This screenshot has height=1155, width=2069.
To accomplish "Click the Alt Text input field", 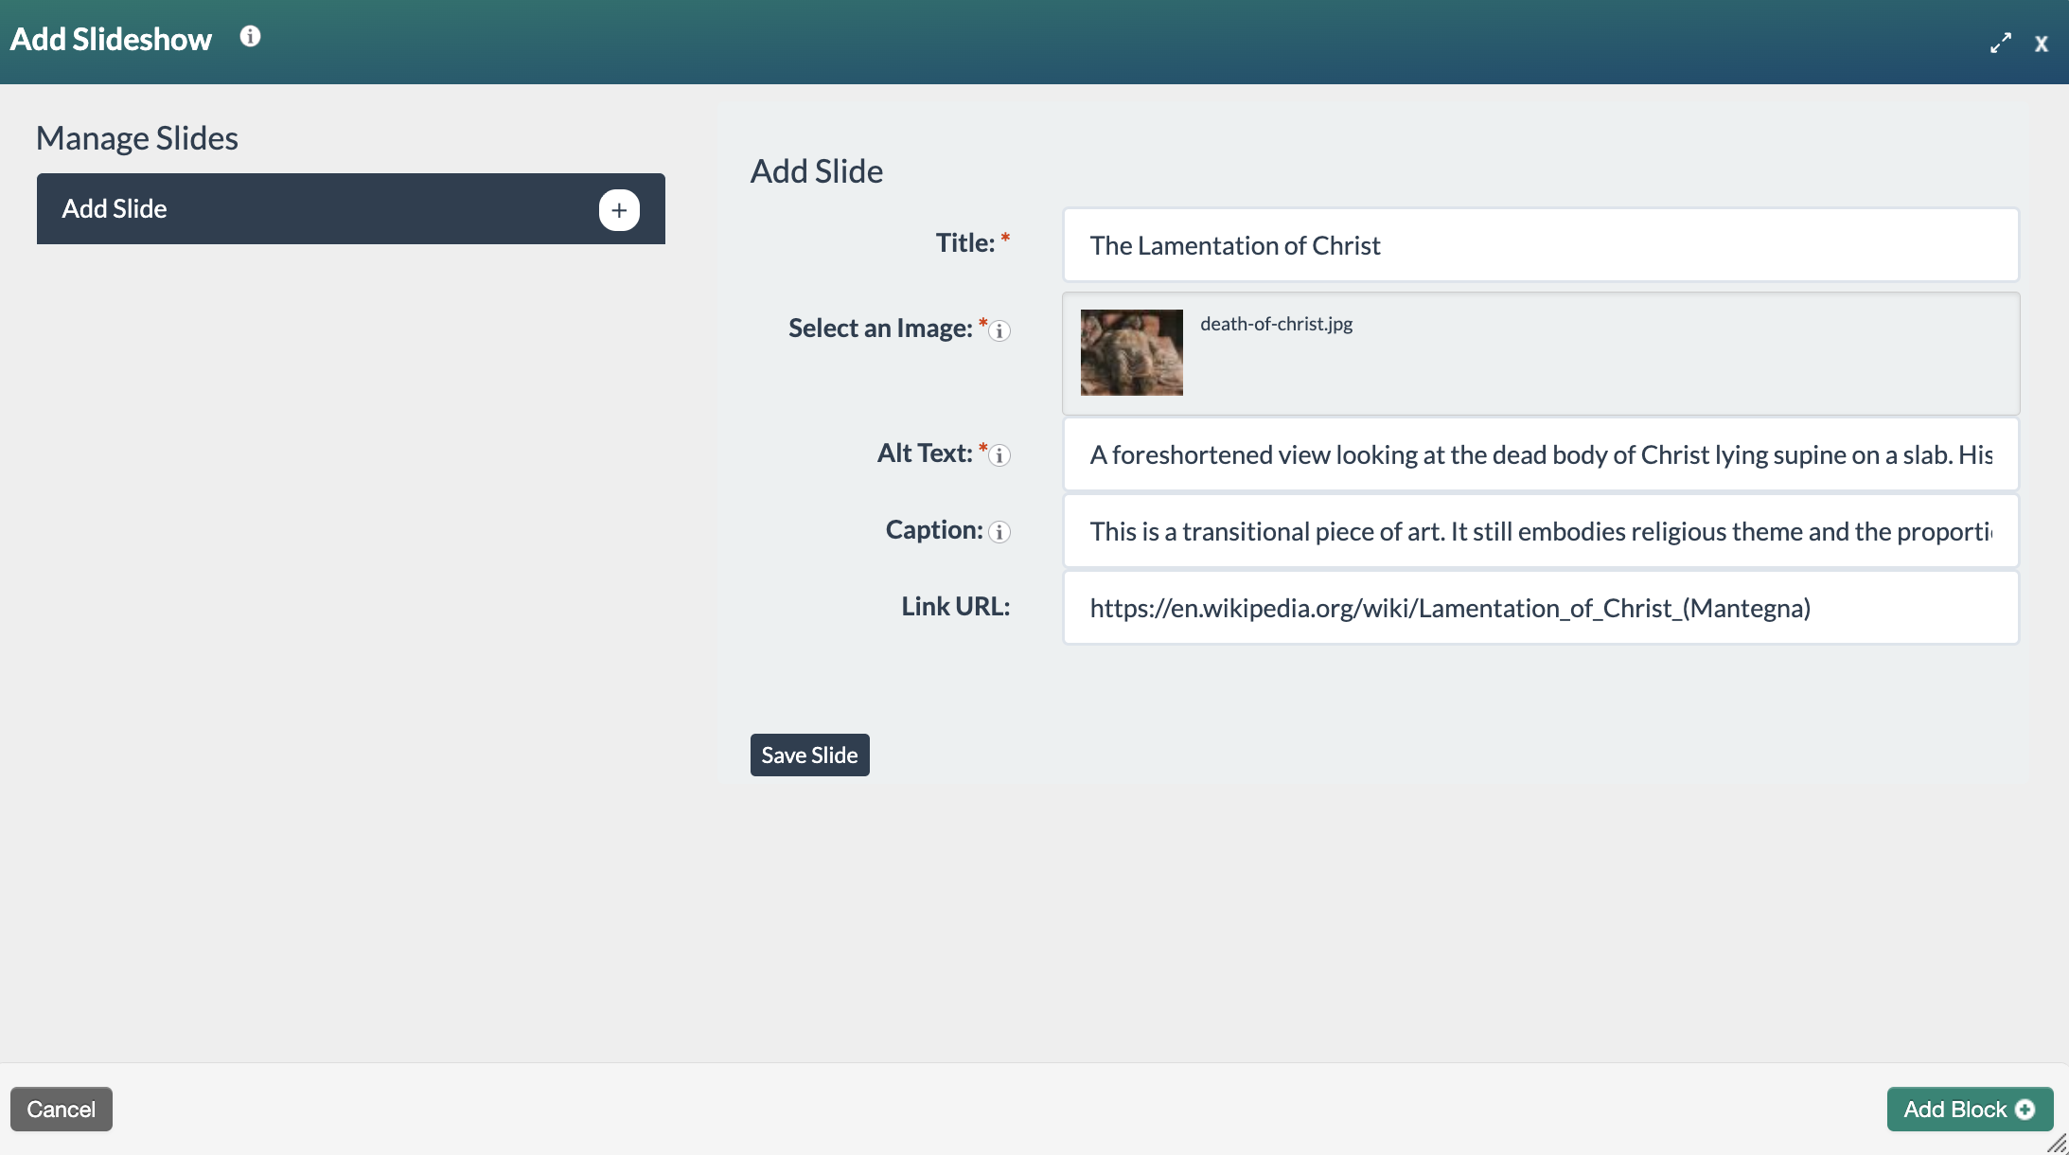I will point(1541,454).
